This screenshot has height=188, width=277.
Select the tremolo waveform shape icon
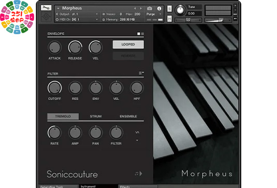[137, 133]
